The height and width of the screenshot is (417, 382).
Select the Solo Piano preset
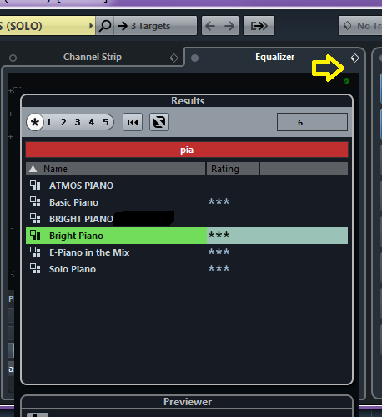pos(187,269)
